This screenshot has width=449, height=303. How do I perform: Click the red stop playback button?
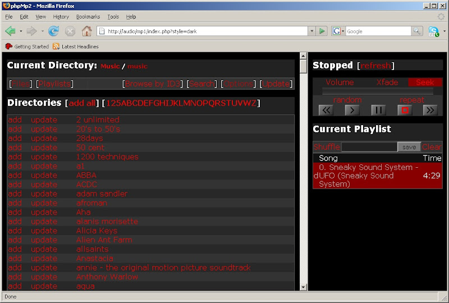tap(405, 111)
